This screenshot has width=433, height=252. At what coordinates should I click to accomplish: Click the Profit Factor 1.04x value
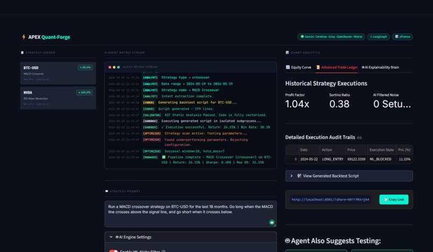coord(297,104)
